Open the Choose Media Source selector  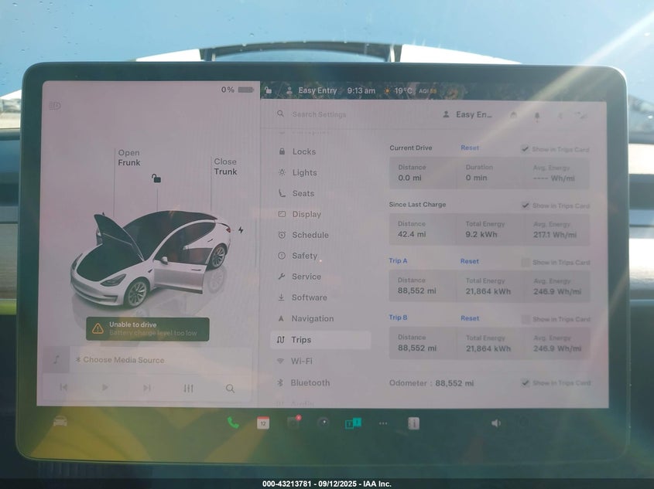point(124,360)
